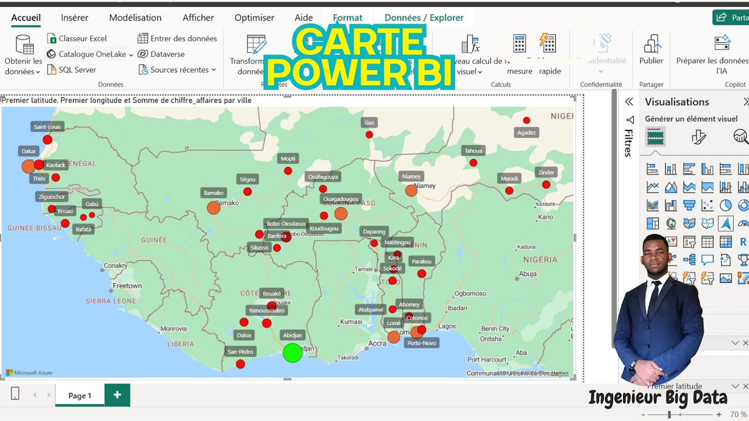
Task: Choose the stacked column chart visual
Action: coord(671,170)
